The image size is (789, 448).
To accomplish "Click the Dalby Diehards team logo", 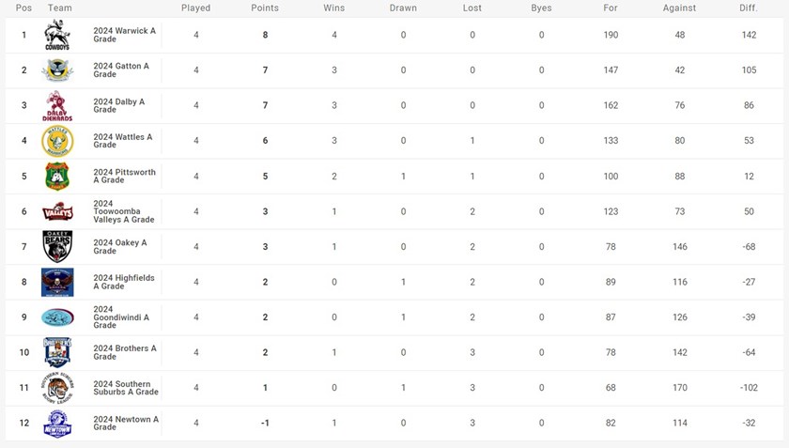I will point(57,106).
